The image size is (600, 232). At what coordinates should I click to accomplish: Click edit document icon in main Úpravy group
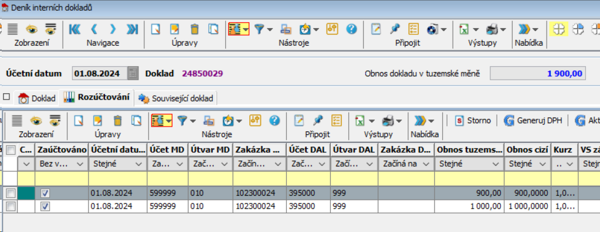pos(175,29)
